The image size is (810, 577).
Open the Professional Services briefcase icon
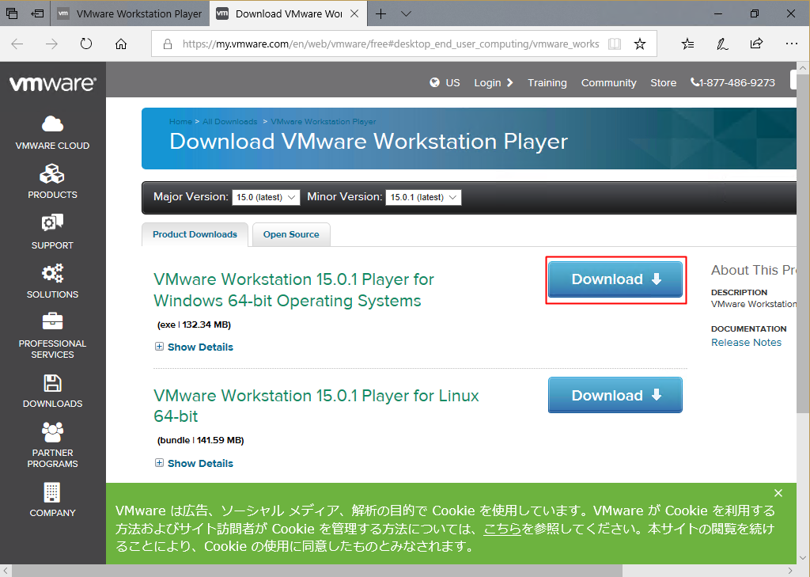coord(52,321)
